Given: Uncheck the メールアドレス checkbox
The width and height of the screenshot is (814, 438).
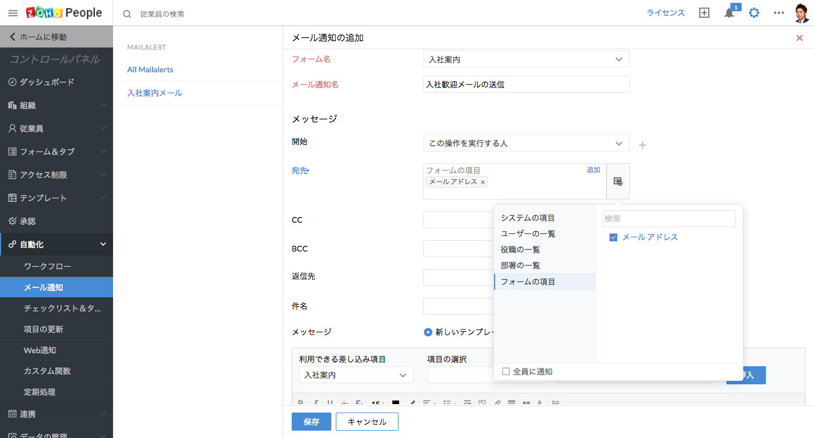Looking at the screenshot, I should click(x=613, y=237).
